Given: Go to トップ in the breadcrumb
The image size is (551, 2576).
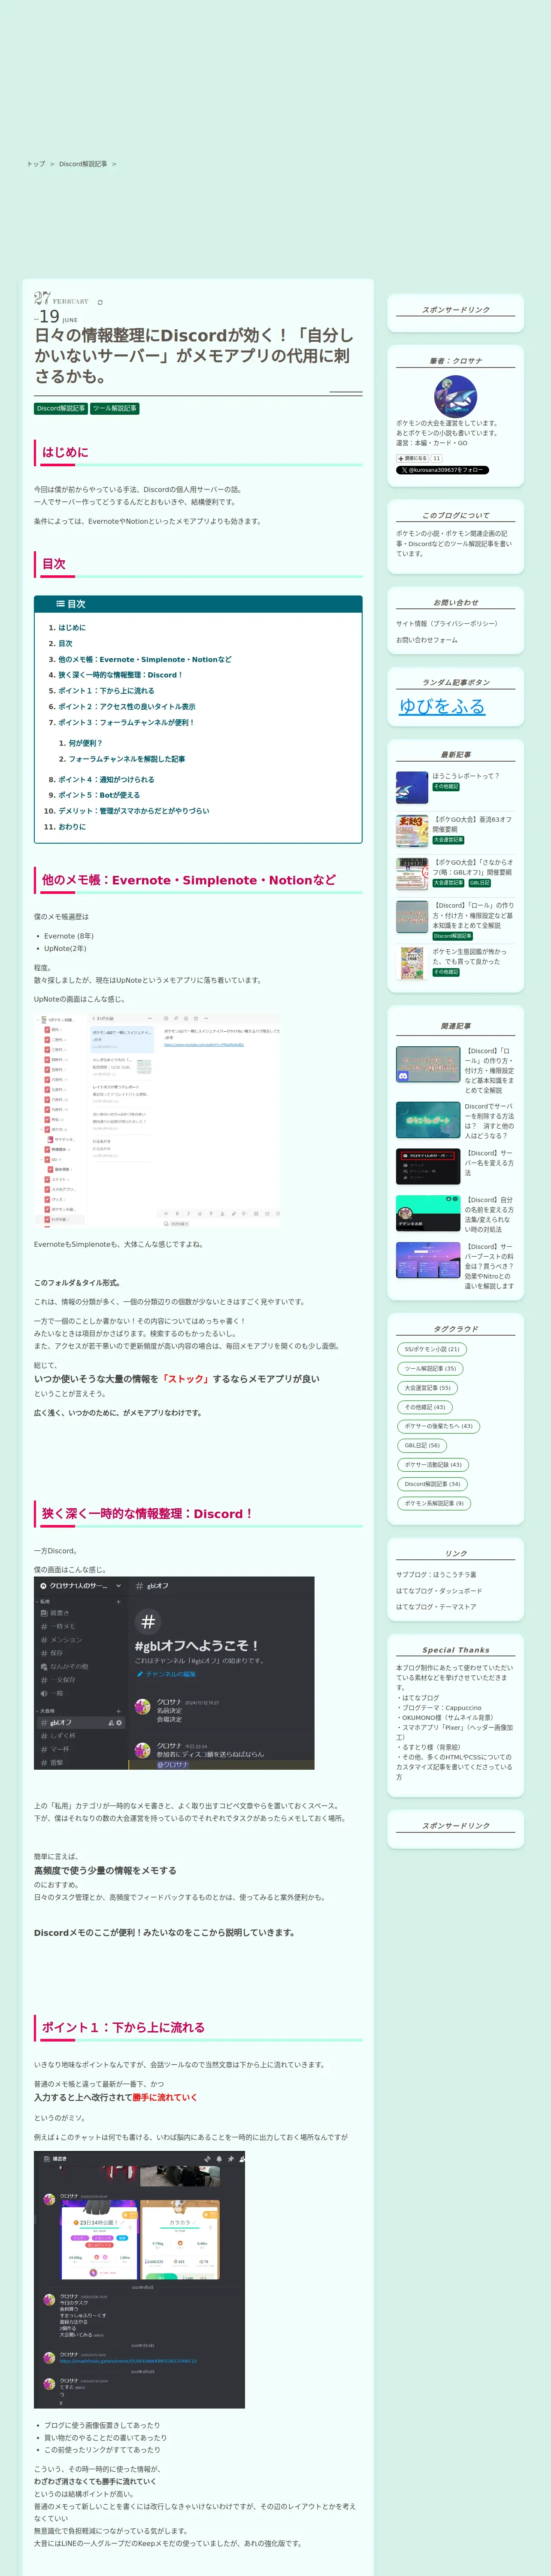Looking at the screenshot, I should pos(36,164).
